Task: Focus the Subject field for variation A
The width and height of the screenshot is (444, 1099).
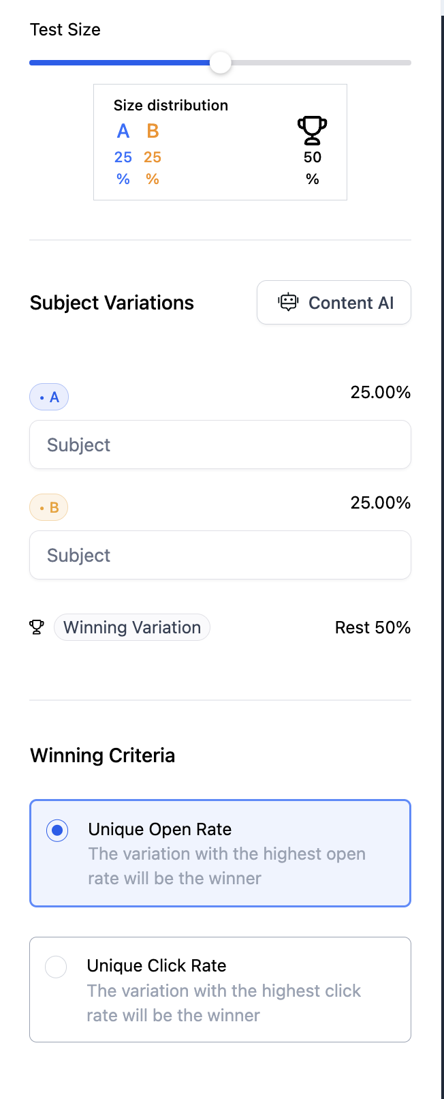Action: pos(220,445)
